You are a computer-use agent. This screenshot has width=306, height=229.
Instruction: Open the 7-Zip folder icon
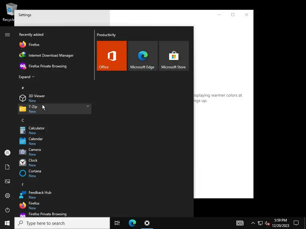click(x=23, y=109)
